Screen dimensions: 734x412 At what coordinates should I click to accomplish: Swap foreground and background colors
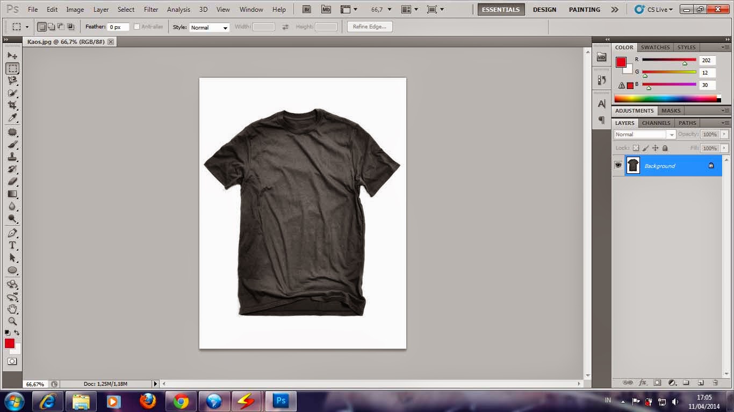coord(17,333)
